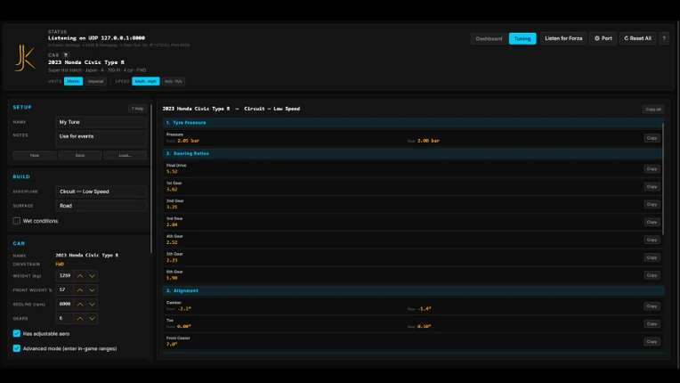Viewport: 680px width, 383px height.
Task: Copy the 4th Gear ratio
Action: 652,240
